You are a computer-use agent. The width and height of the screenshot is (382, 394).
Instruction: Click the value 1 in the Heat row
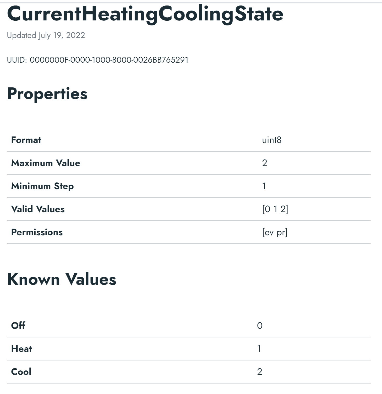point(259,349)
